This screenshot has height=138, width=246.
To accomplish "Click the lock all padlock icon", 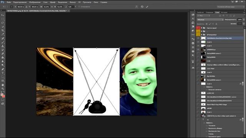I will 216,24.
